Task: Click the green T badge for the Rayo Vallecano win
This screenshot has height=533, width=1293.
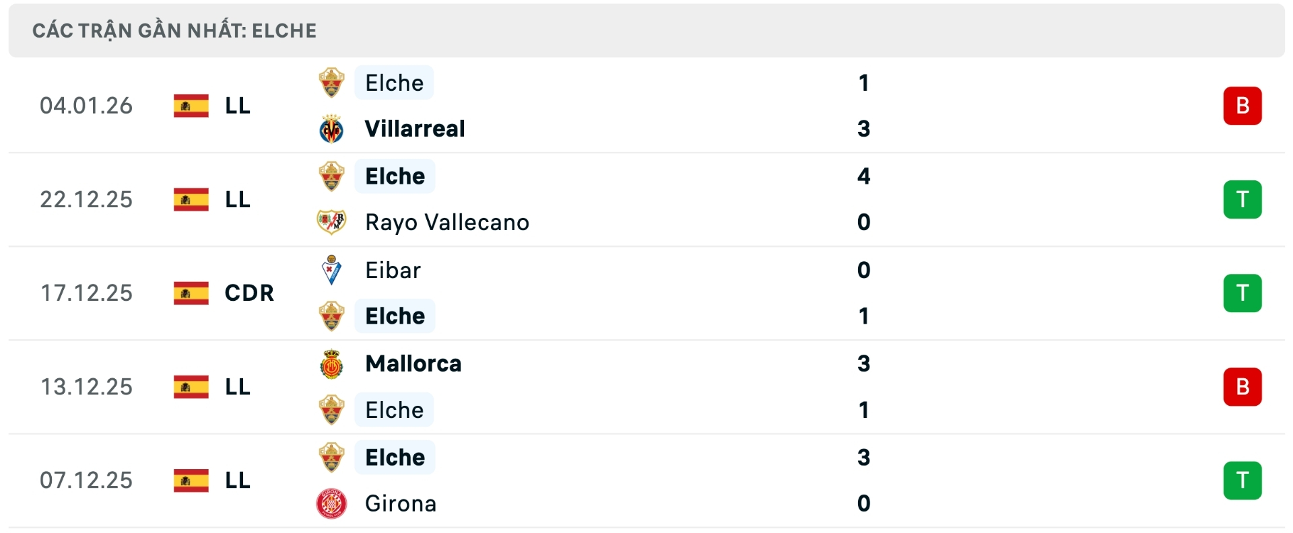Action: tap(1243, 199)
